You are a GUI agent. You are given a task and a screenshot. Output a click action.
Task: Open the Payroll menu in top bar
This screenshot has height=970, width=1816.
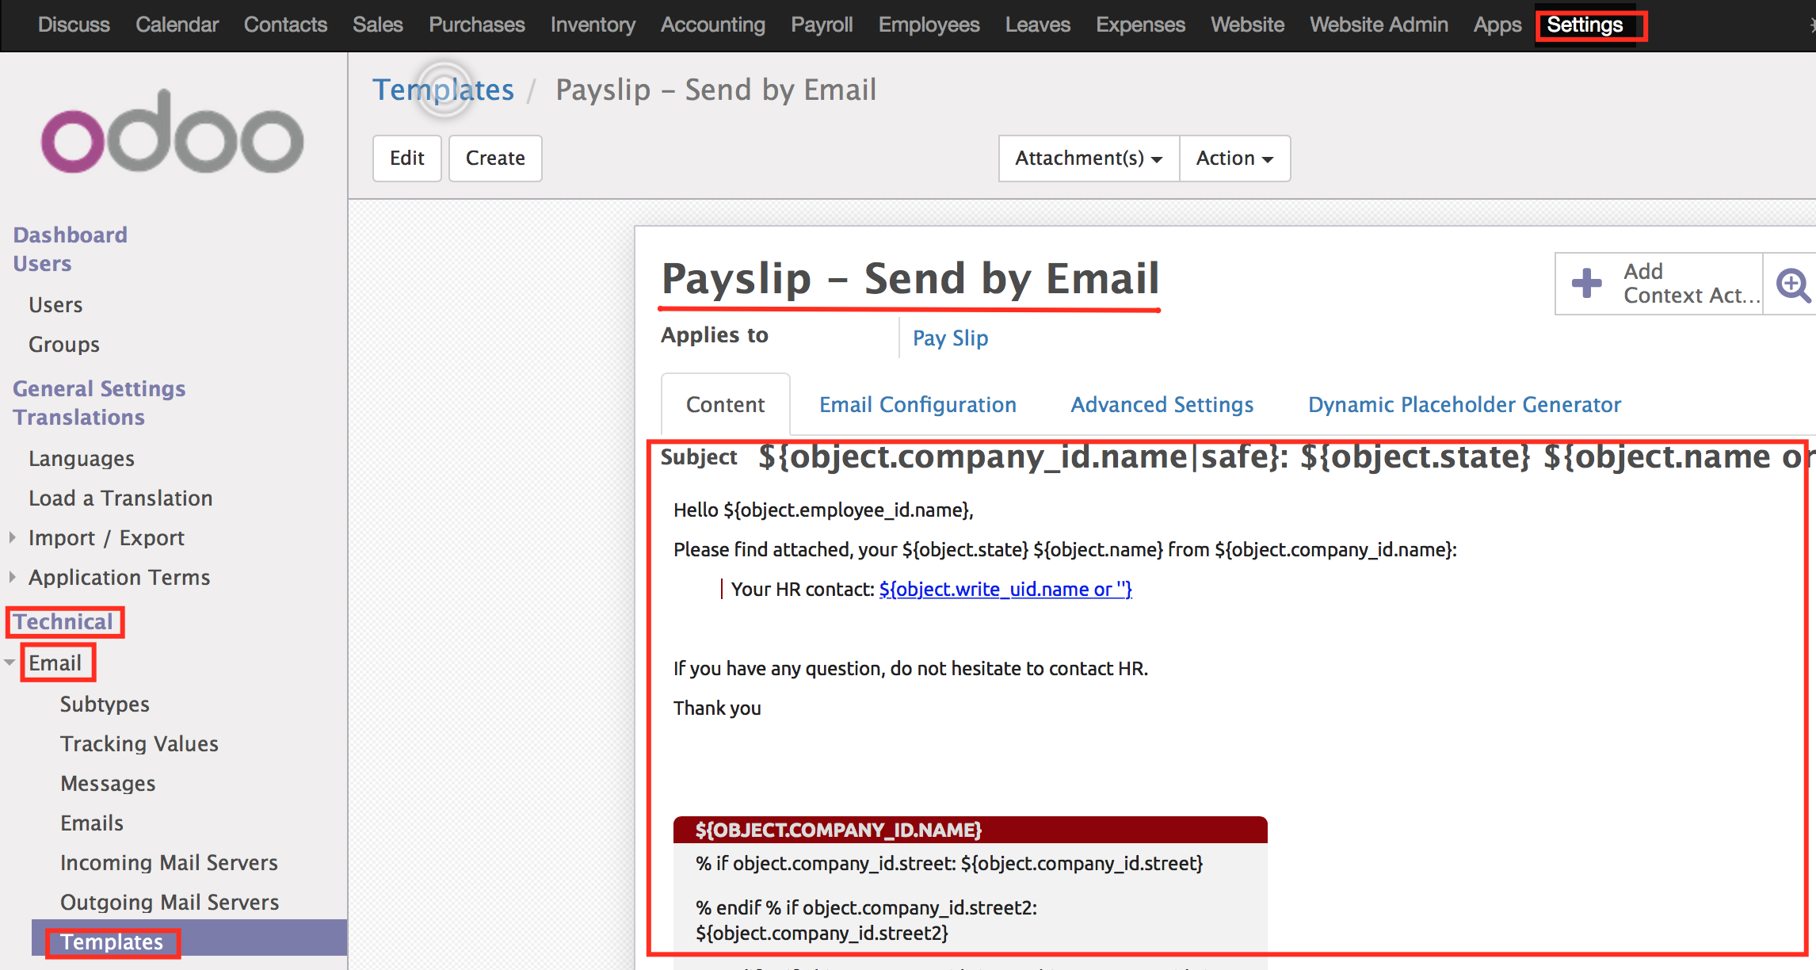[822, 25]
